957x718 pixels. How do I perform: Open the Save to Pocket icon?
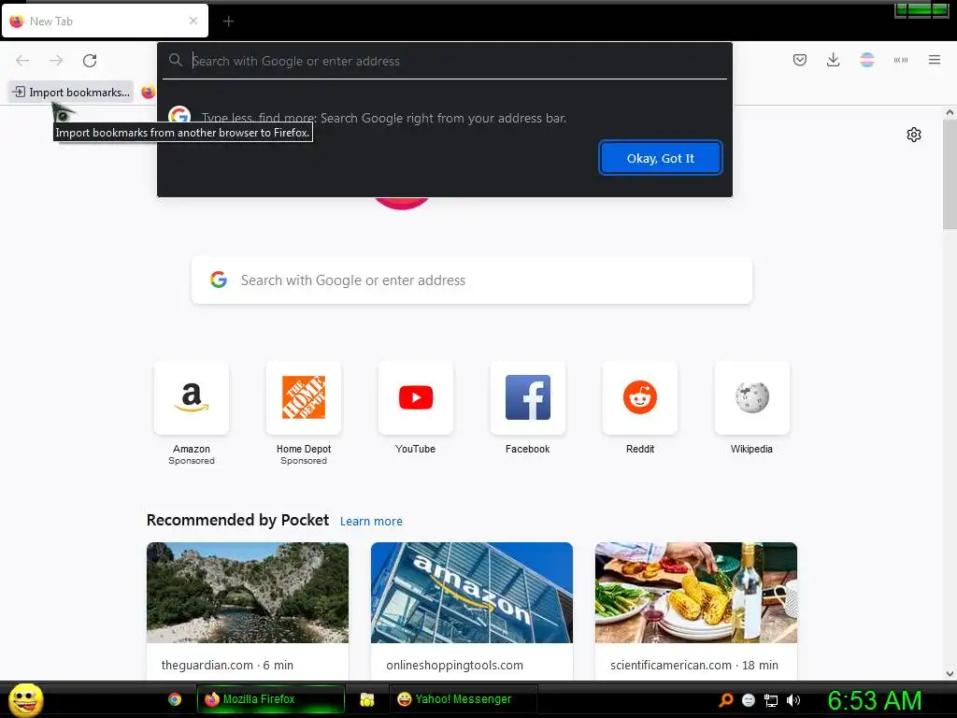[x=800, y=60]
